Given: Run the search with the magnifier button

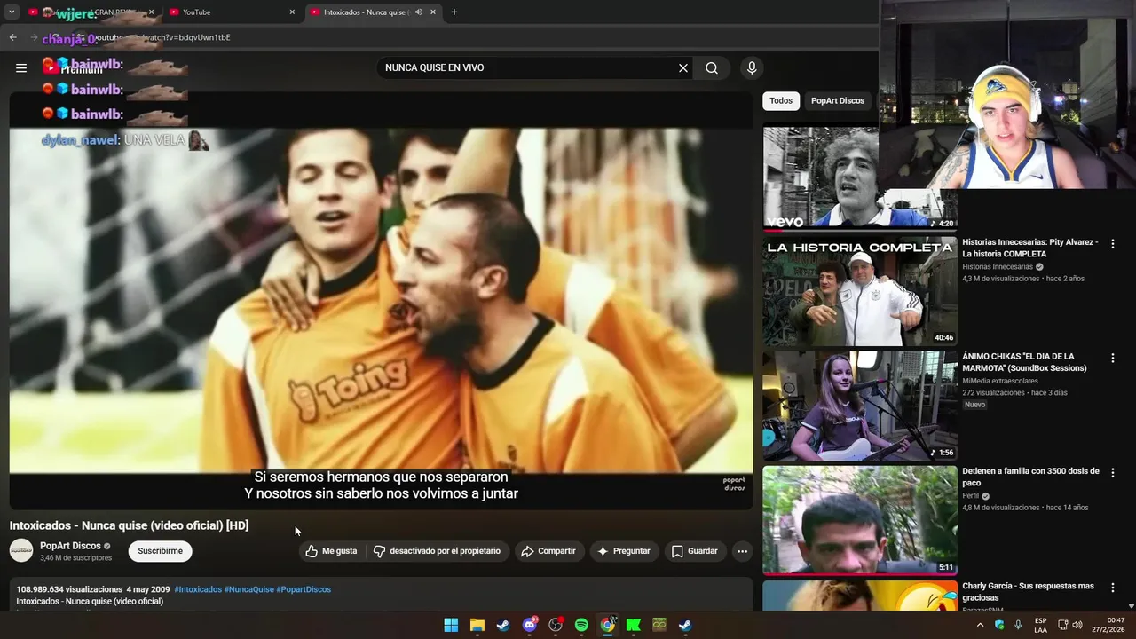Looking at the screenshot, I should click(712, 67).
